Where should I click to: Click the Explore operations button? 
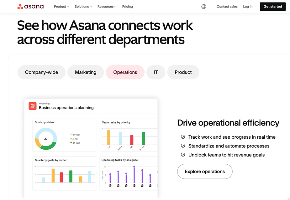[205, 172]
